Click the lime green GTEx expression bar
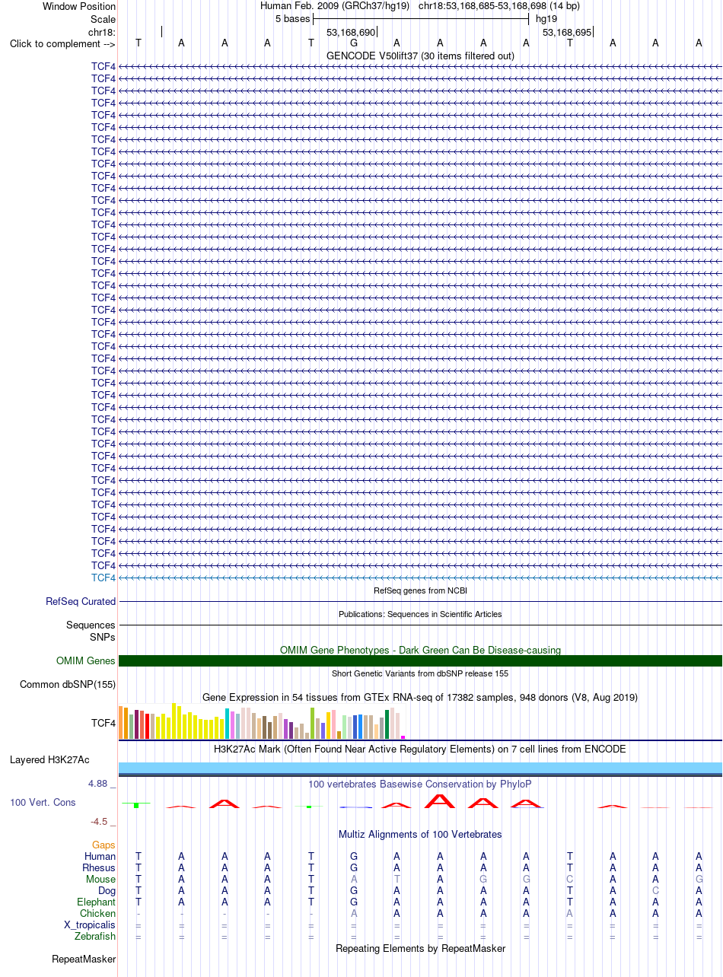This screenshot has height=977, width=723. 313,723
